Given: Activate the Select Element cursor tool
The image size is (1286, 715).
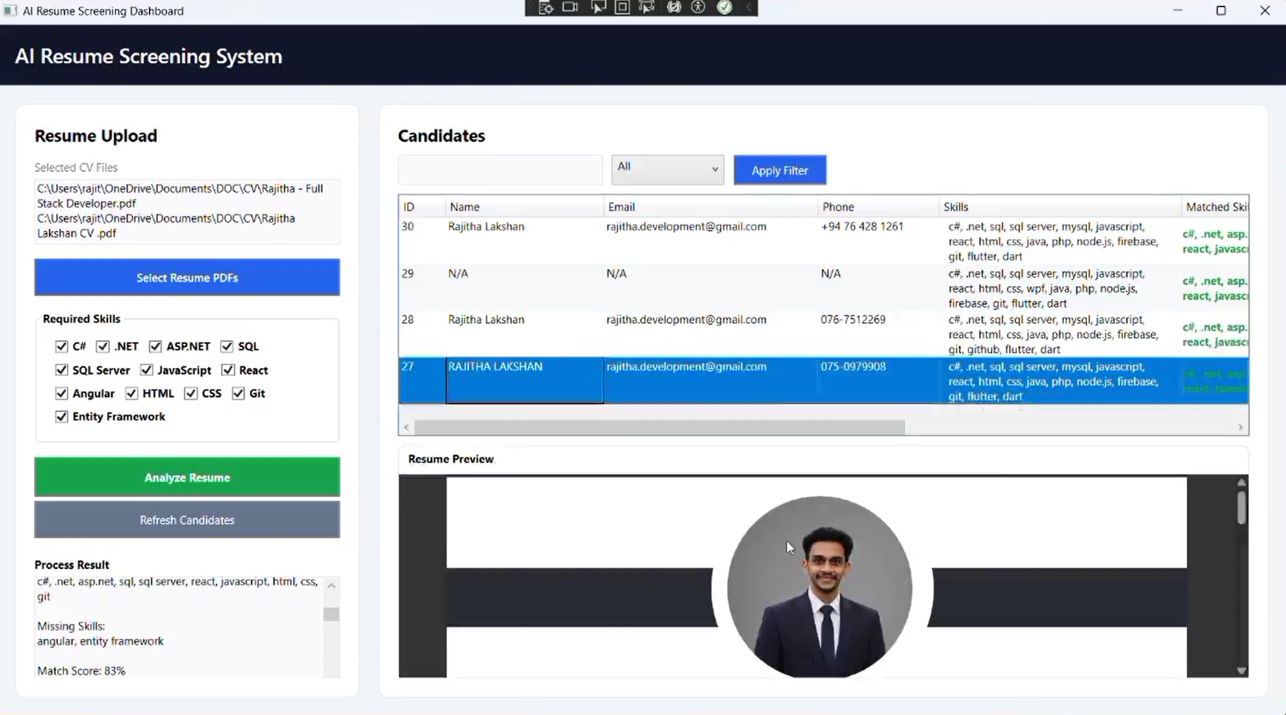Looking at the screenshot, I should 598,7.
